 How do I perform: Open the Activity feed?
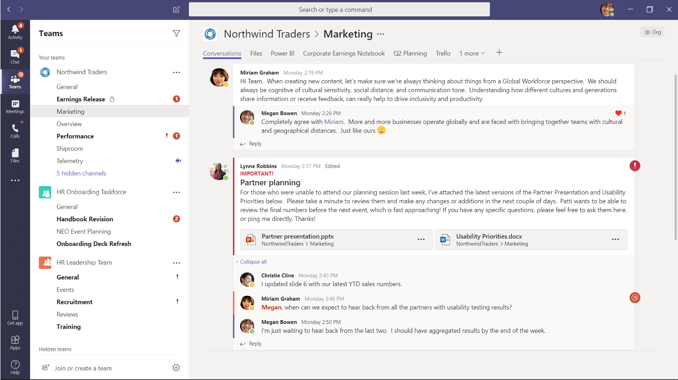pyautogui.click(x=15, y=32)
